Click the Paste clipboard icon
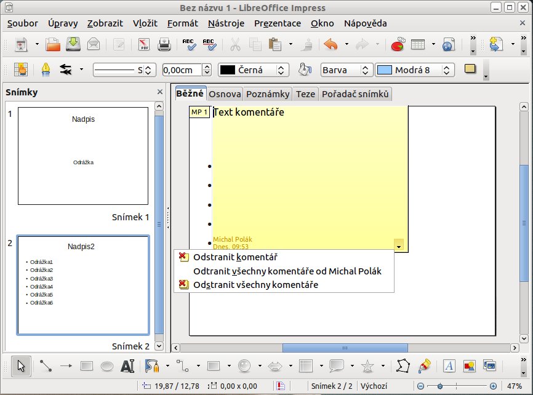Viewport: 533px width, 395px height. [275, 44]
